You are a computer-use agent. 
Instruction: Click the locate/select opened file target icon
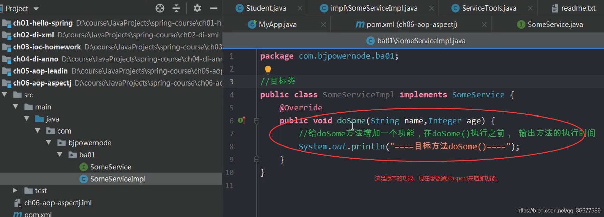[x=160, y=8]
